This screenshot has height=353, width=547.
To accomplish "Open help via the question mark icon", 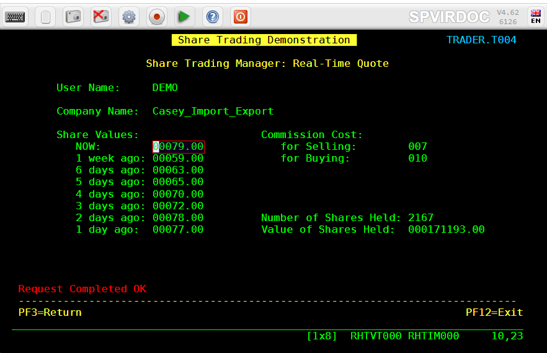I will coord(213,17).
